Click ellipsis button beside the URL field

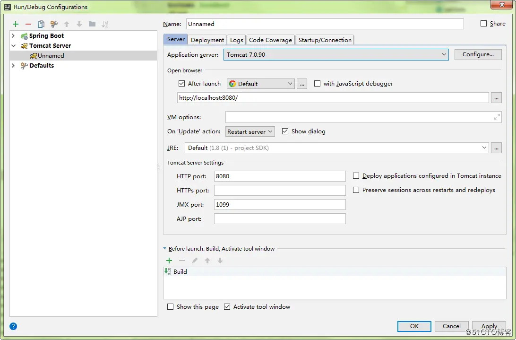point(496,98)
